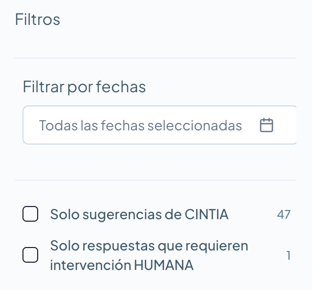Click the count 1 beside HUMANA intervention
The width and height of the screenshot is (312, 290).
[289, 255]
